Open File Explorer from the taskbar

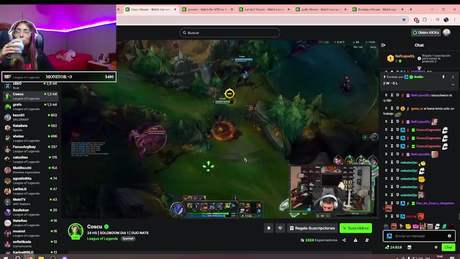pos(41,258)
